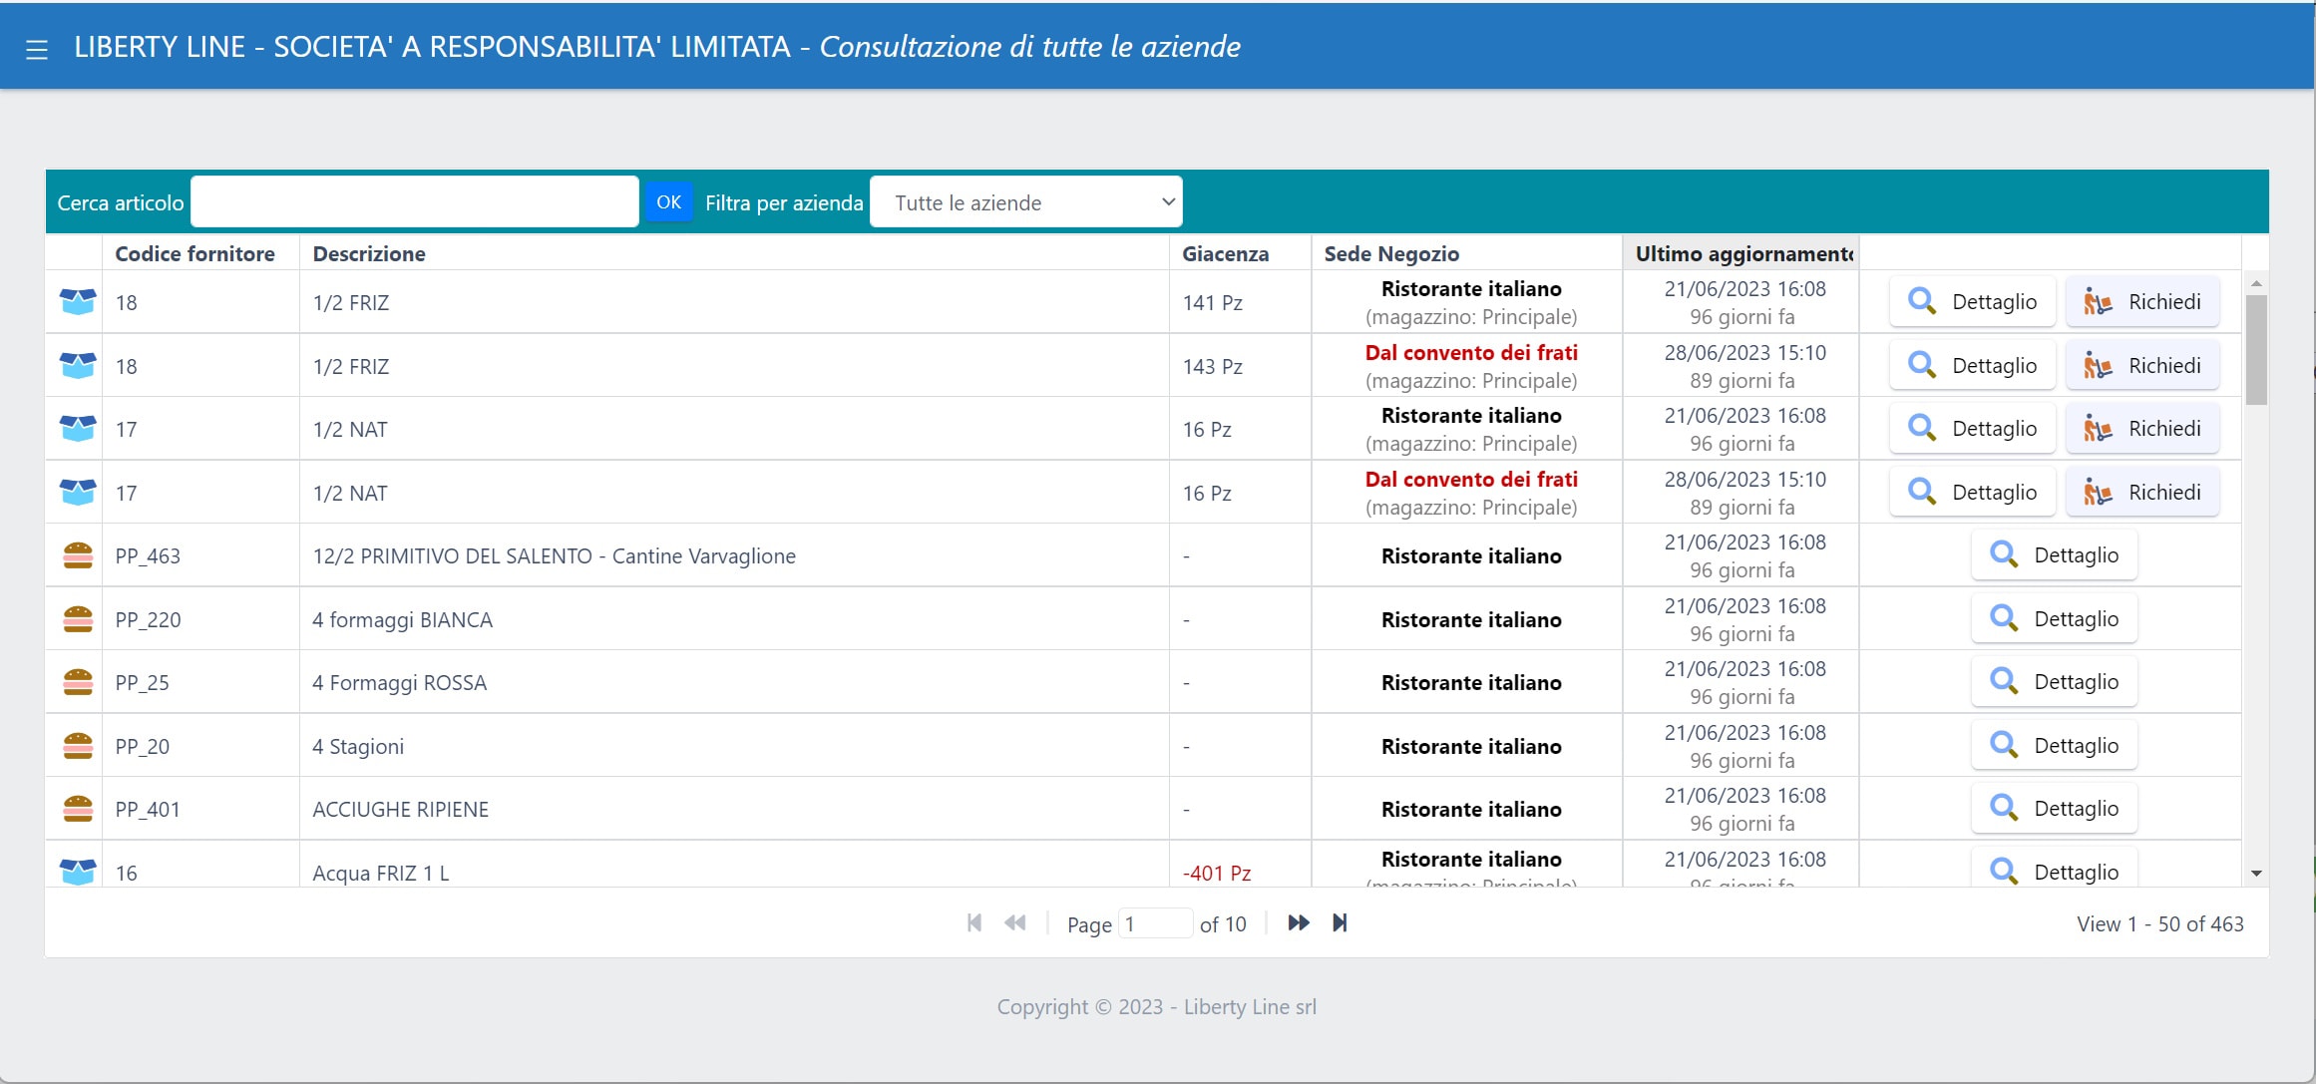Expand the Filtra per azienda dropdown
2316x1084 pixels.
1026,202
